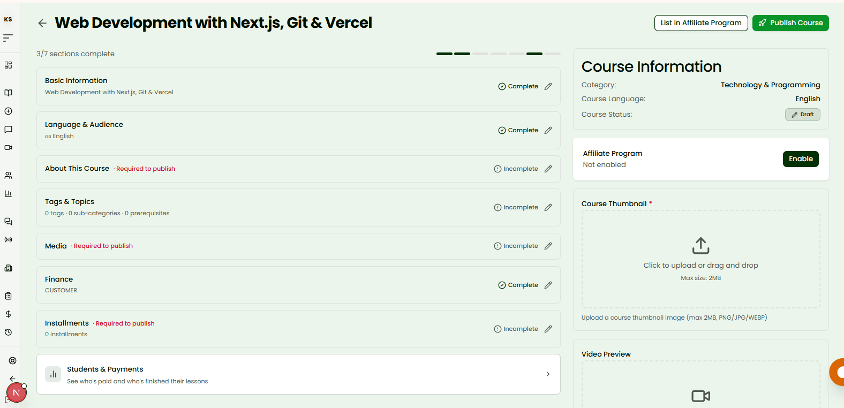Click 'English' Course Language value
The width and height of the screenshot is (844, 408).
[x=808, y=99]
